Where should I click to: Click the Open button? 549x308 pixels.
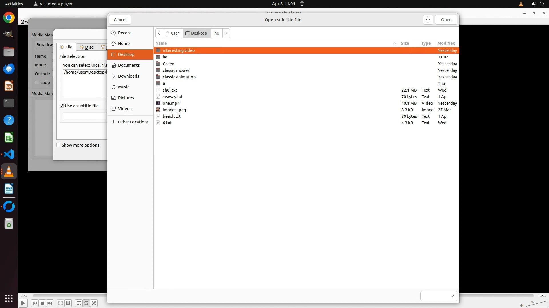coord(446,20)
